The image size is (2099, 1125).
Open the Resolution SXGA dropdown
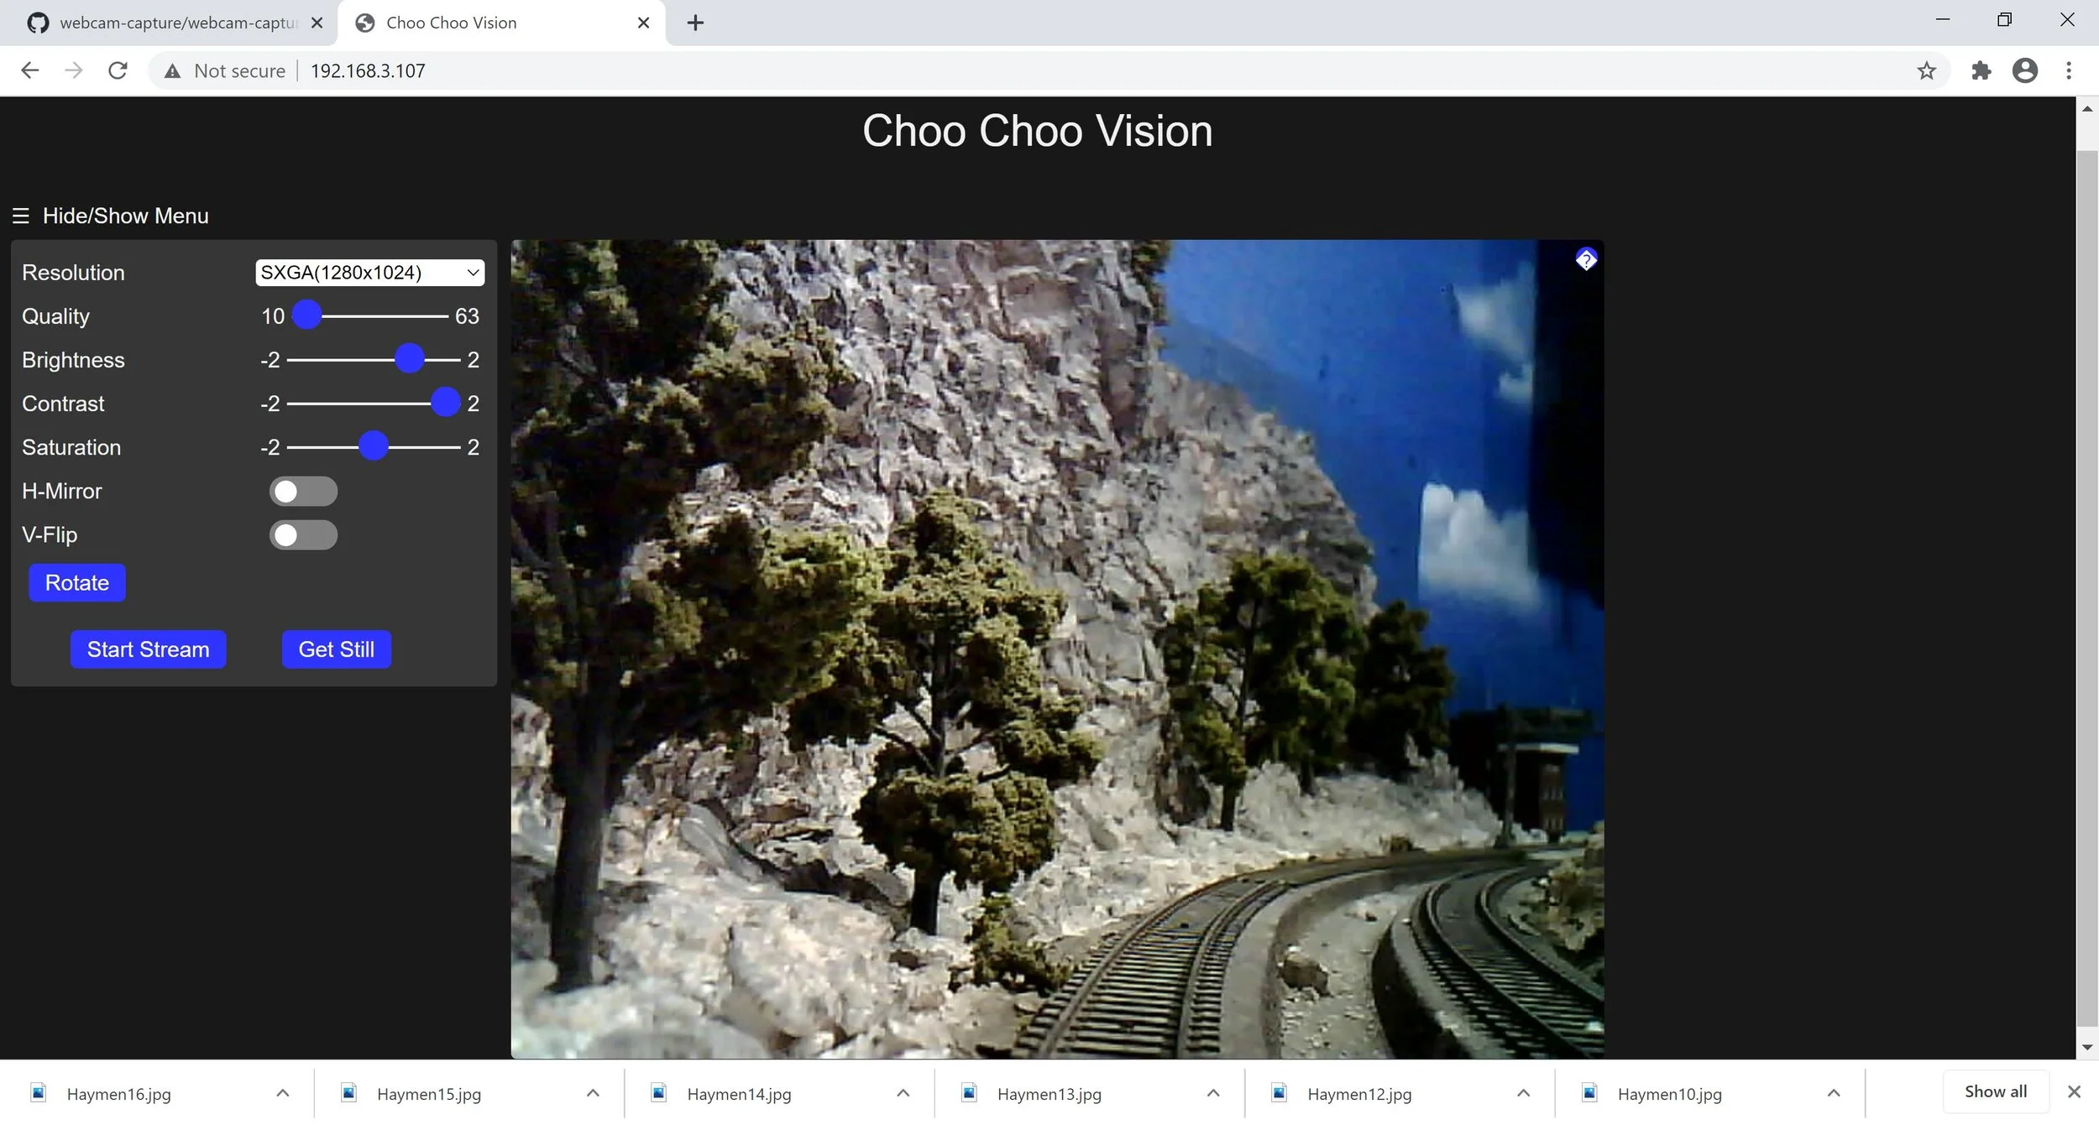coord(369,273)
